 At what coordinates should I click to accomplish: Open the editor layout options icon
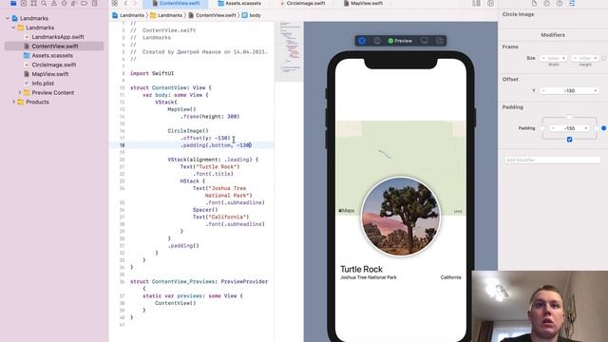pyautogui.click(x=477, y=3)
